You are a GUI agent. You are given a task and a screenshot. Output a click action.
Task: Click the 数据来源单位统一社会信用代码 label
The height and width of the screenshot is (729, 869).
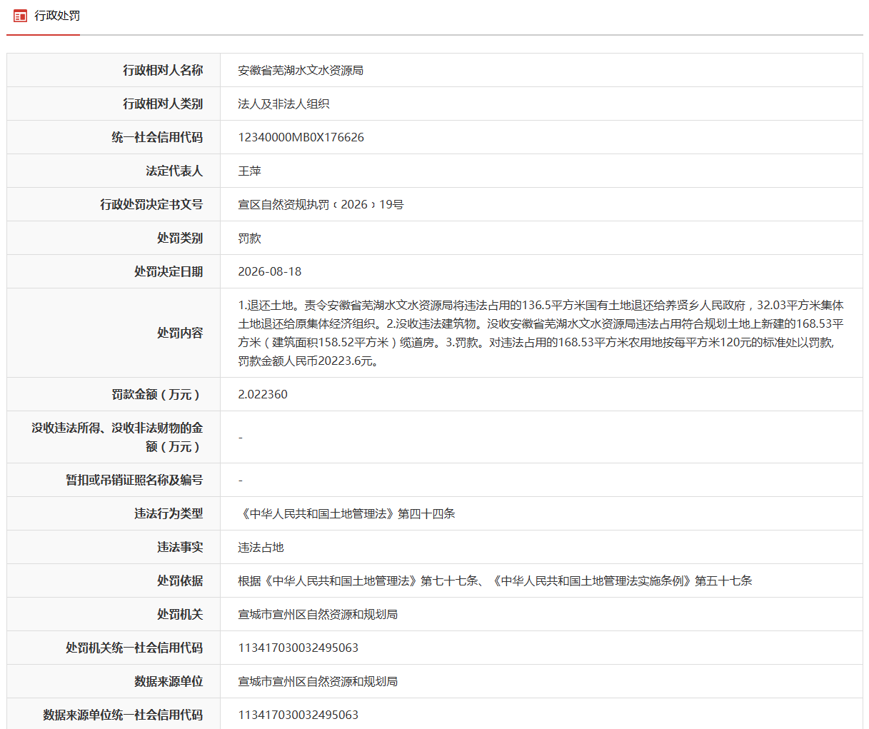(123, 715)
